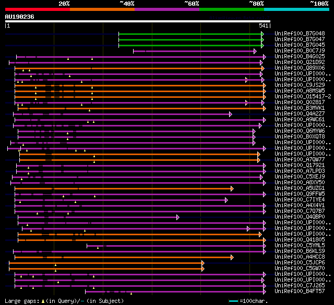This screenshot has width=334, height=305.
Task: Click the purple alignment bar of Q4QBP0
Action: point(98,217)
